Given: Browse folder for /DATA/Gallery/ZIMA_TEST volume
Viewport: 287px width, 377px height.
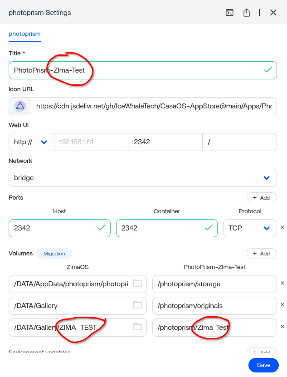Looking at the screenshot, I should tap(137, 327).
